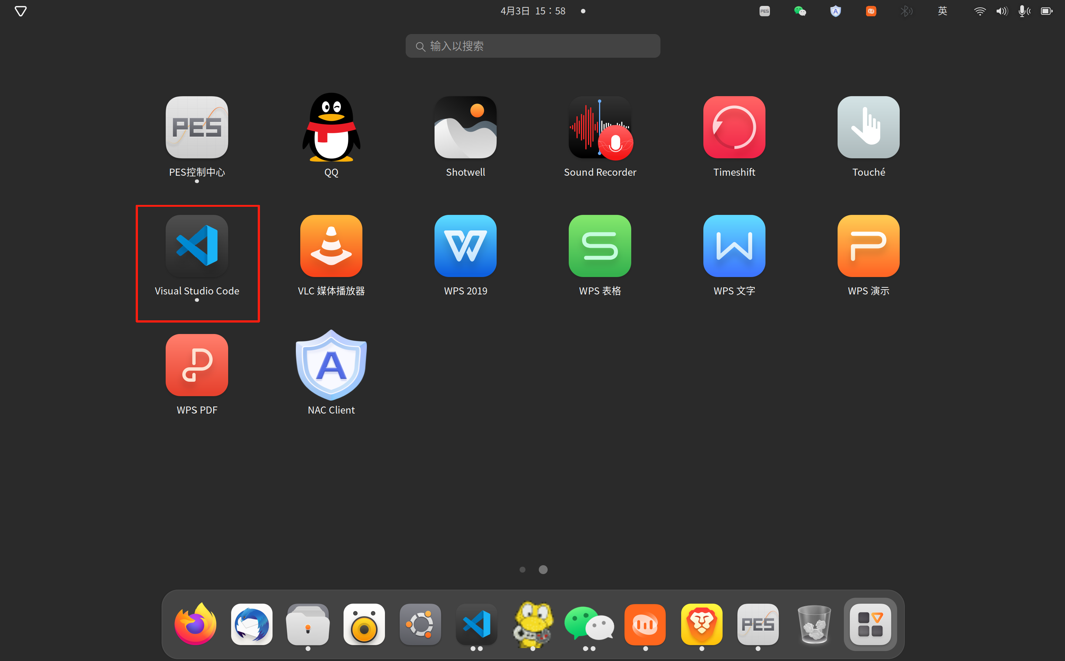1065x661 pixels.
Task: Launch the NAC Client shield app
Action: (331, 365)
